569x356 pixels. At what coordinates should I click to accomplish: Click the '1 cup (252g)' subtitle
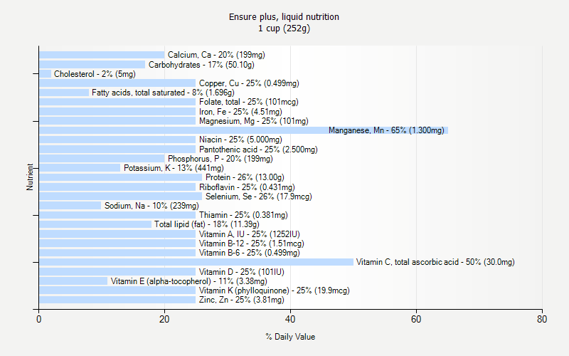click(284, 28)
